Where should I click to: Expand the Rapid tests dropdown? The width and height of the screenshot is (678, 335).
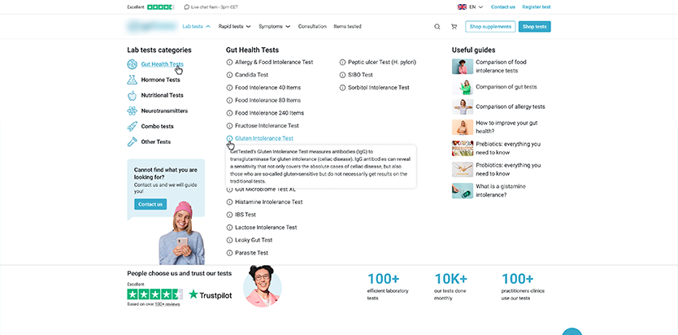[x=235, y=27]
